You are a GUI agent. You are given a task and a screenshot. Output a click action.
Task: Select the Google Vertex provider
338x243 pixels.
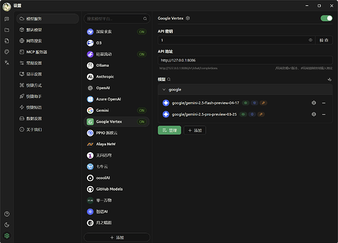pyautogui.click(x=116, y=121)
